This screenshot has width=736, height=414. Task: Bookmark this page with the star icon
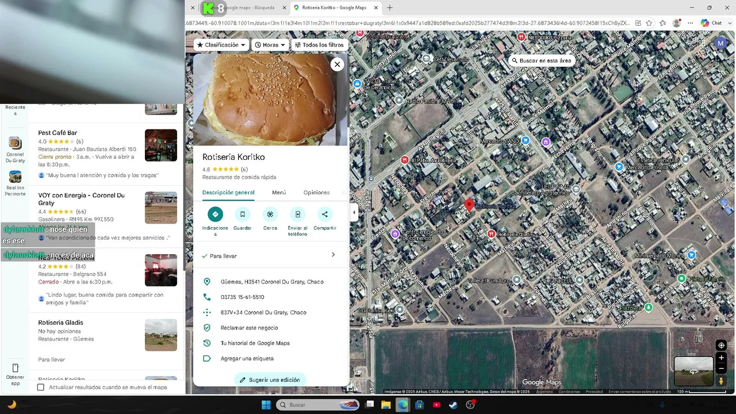pos(649,23)
